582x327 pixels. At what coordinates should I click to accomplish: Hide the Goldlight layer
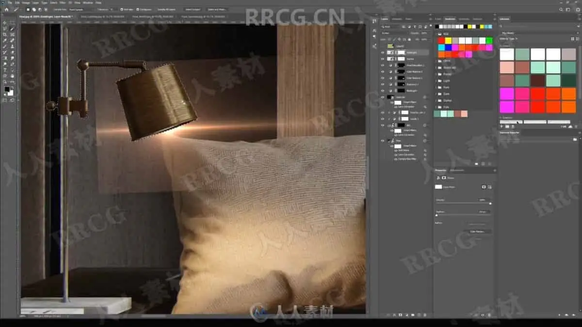click(383, 52)
